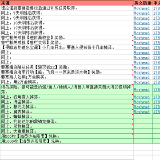Open Wowhead link in 魔古掉落 row

[142, 112]
